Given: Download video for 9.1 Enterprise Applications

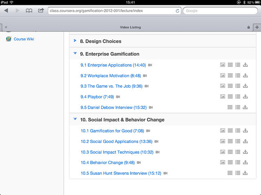Looking at the screenshot, I should click(245, 65).
